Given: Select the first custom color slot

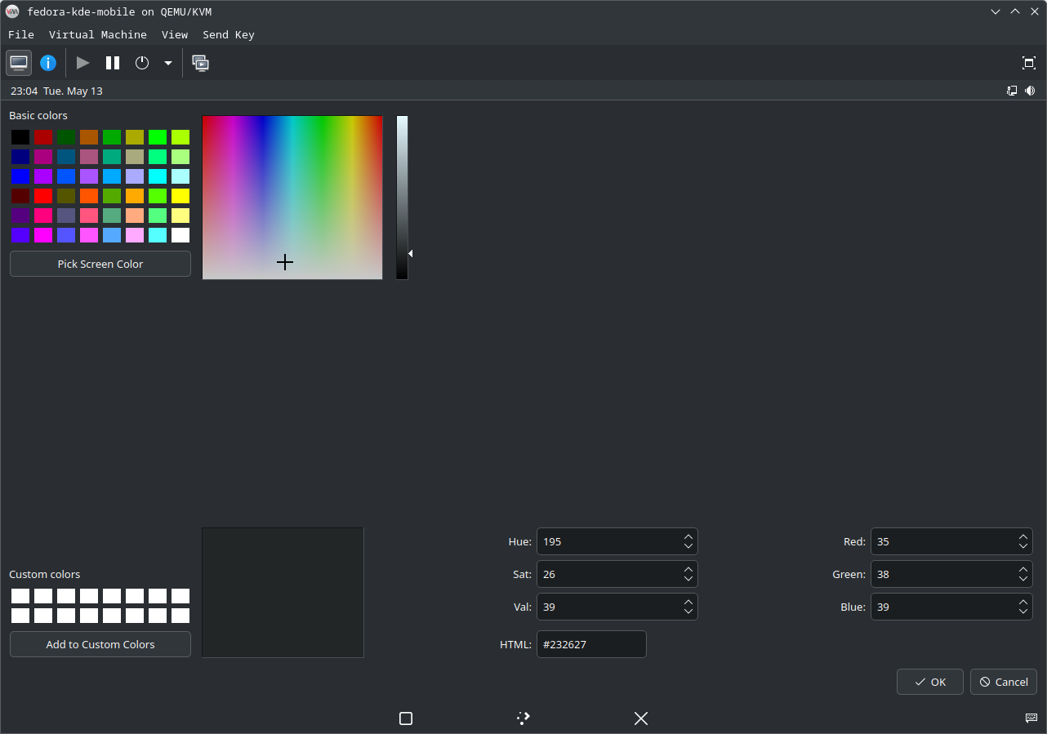Looking at the screenshot, I should [20, 596].
